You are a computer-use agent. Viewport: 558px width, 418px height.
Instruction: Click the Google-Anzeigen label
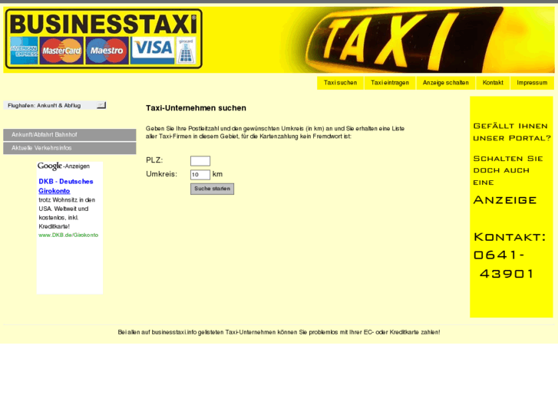point(64,166)
